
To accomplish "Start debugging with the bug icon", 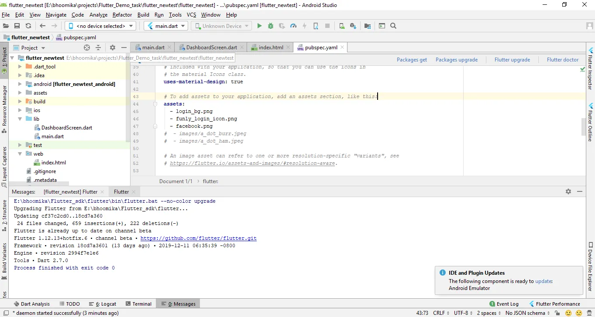I will 271,26.
